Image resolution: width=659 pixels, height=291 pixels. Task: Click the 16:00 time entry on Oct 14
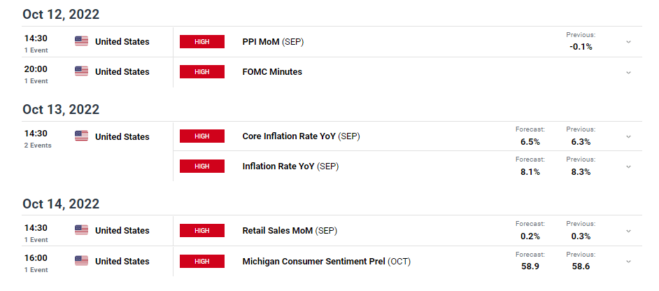click(36, 258)
